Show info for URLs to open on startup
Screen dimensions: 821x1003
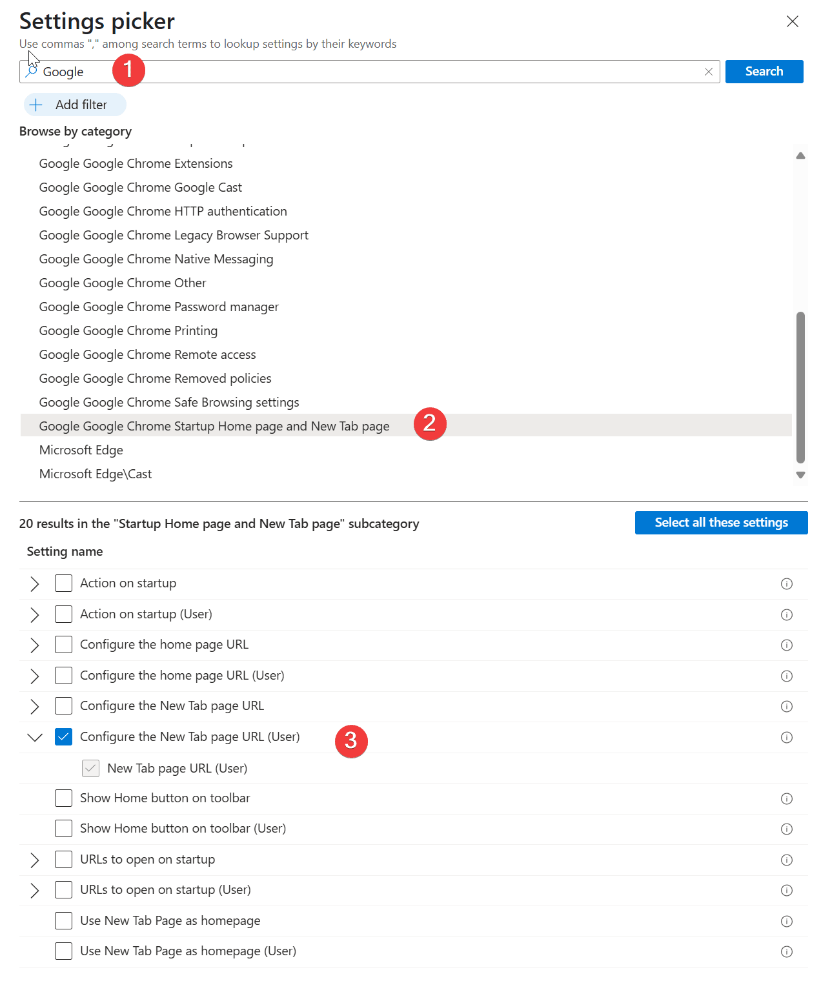click(x=787, y=860)
